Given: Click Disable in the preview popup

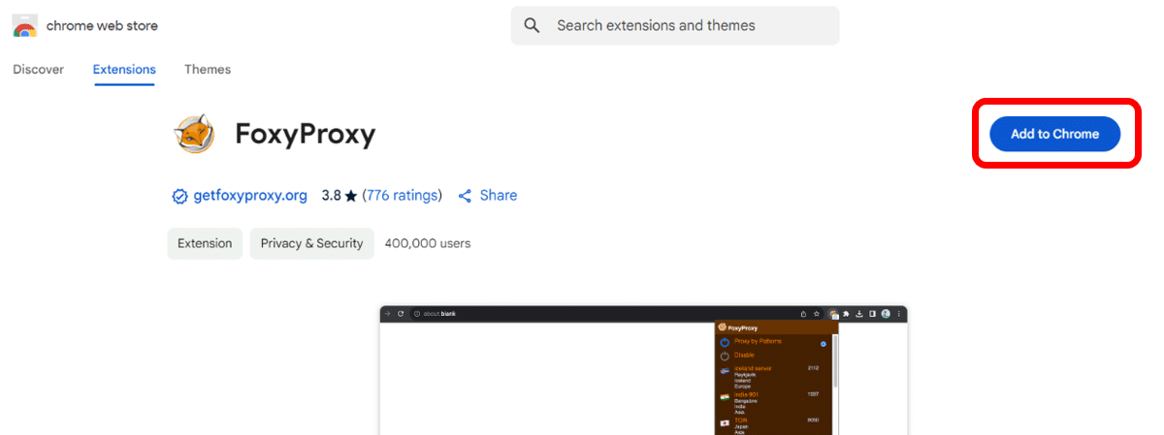Looking at the screenshot, I should (744, 356).
